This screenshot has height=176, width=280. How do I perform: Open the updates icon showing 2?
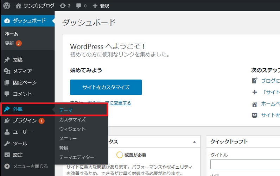63,6
